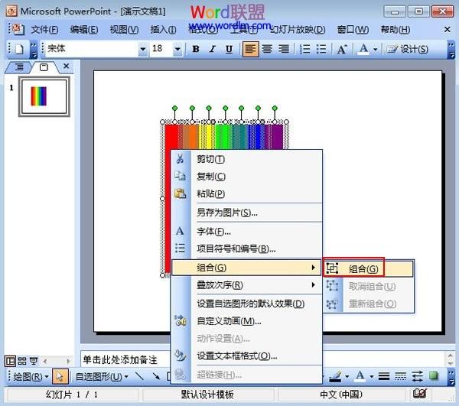The height and width of the screenshot is (406, 459).
Task: Click the font color A icon in the formatting toolbar
Action: [x=363, y=49]
